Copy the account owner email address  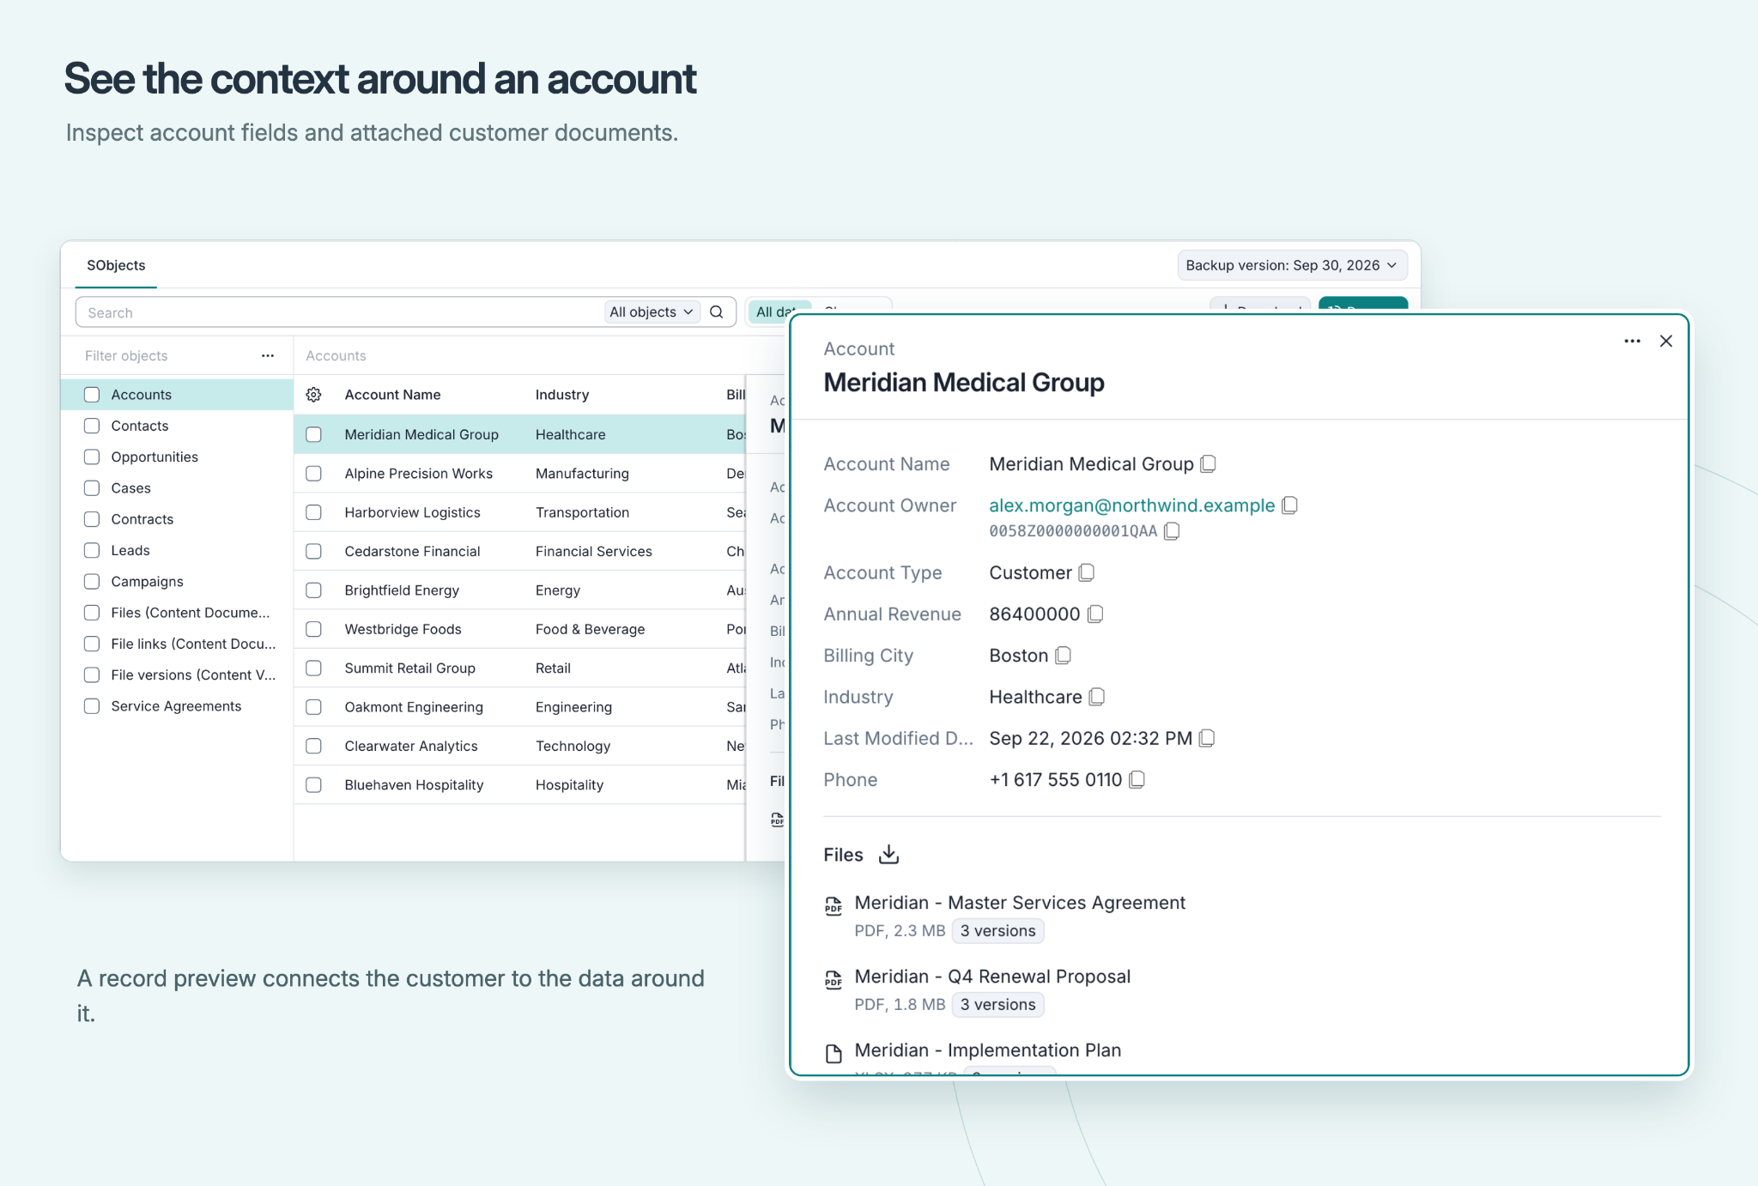pyautogui.click(x=1289, y=505)
